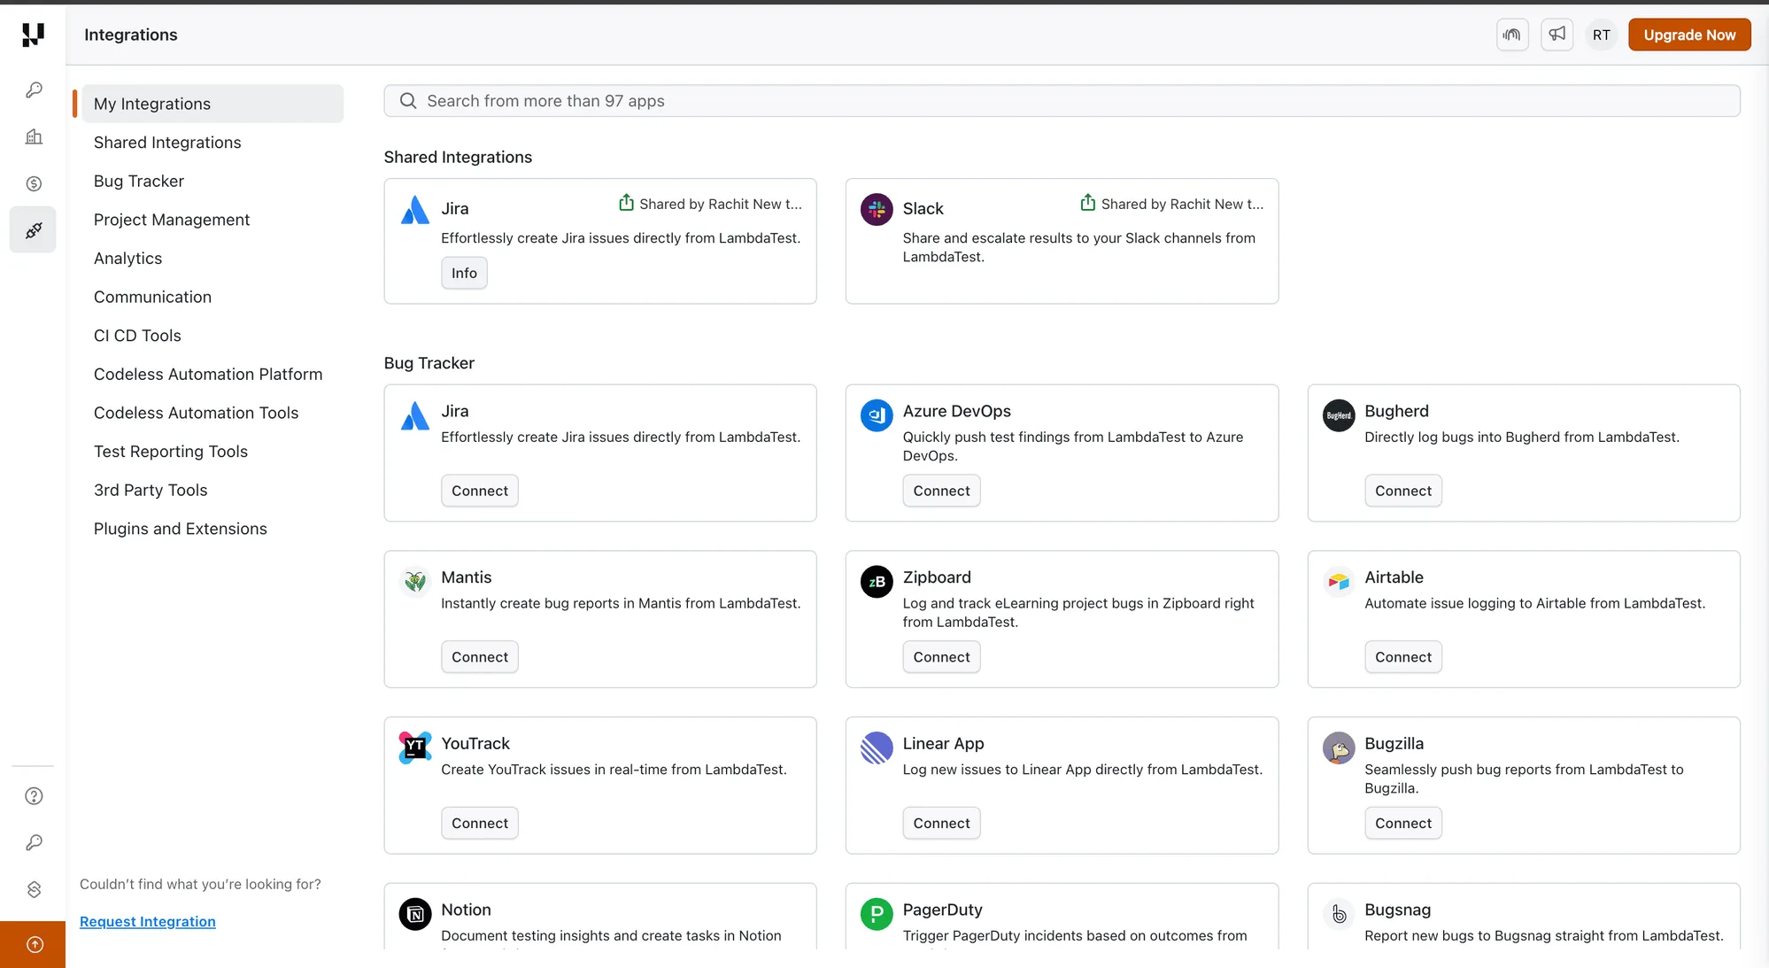1769x968 pixels.
Task: Open Test Reporting Tools category
Action: click(171, 452)
